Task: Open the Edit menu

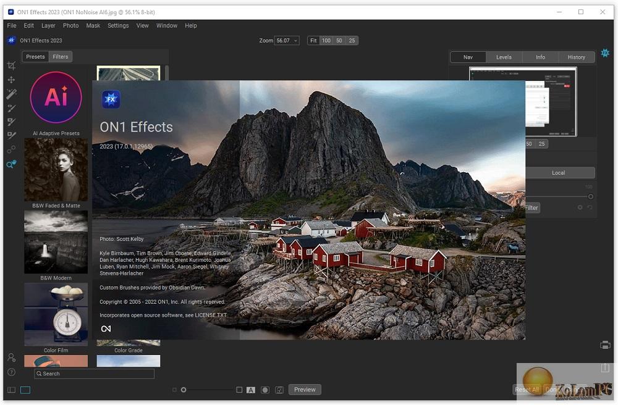Action: coord(29,25)
